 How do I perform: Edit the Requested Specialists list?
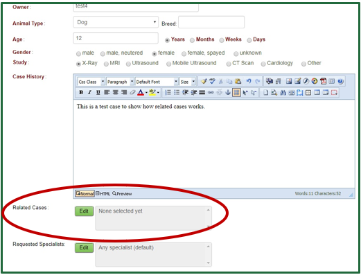[84, 247]
